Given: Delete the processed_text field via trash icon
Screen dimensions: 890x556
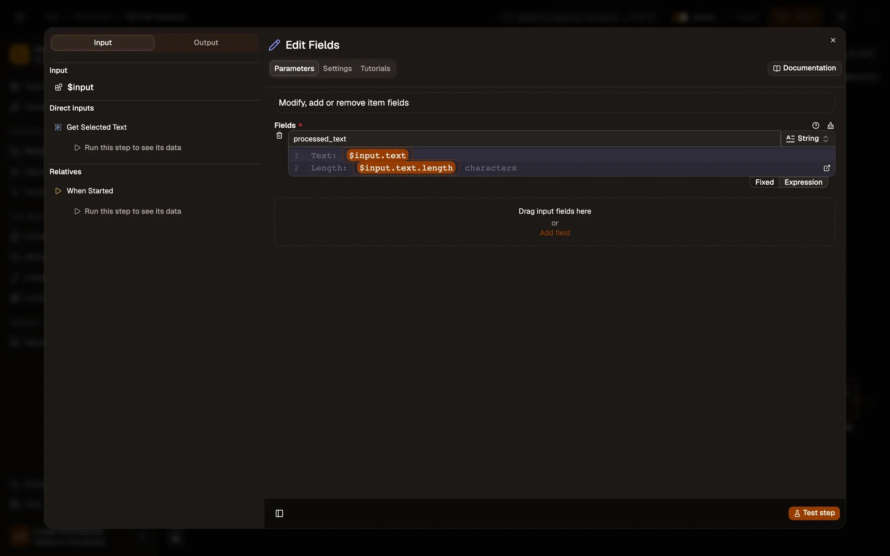Looking at the screenshot, I should click(279, 135).
